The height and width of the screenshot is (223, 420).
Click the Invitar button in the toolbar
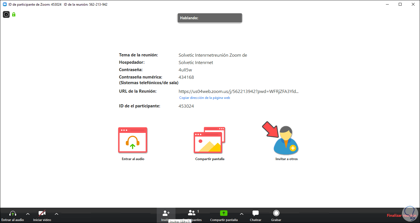[x=166, y=215]
